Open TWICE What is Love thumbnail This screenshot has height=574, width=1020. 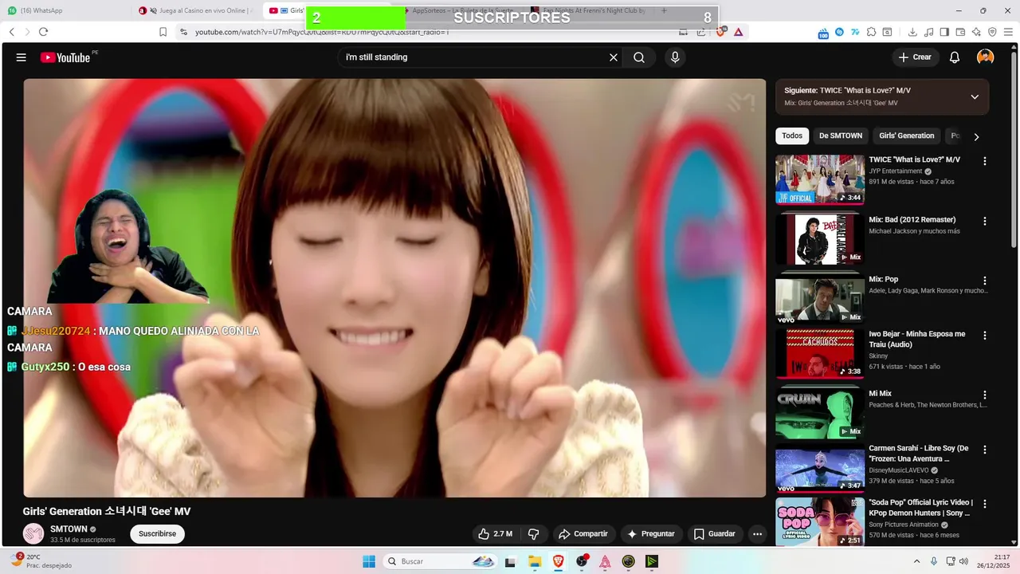pyautogui.click(x=820, y=179)
